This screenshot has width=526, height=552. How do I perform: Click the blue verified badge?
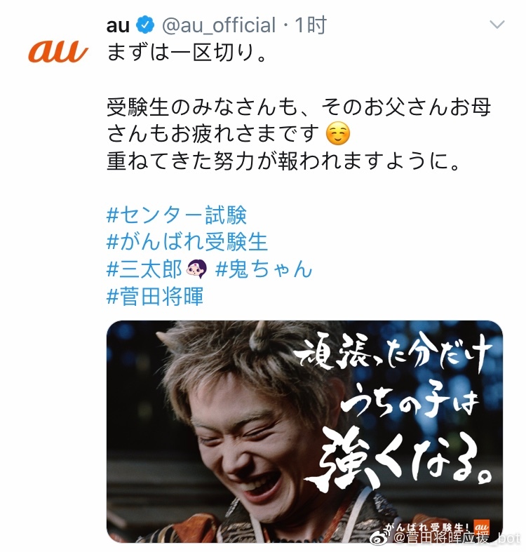coord(145,25)
